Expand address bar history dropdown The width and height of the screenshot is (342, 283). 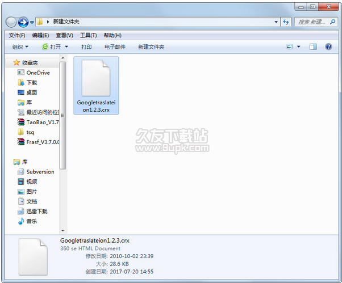[276, 22]
